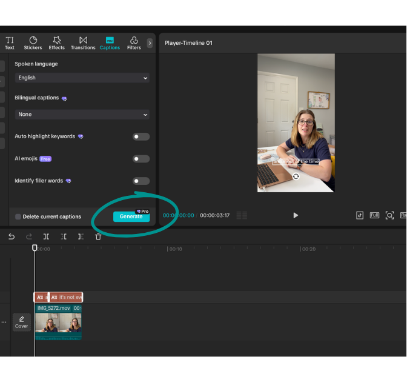Check Delete current captions box
The image size is (407, 382).
pos(18,216)
